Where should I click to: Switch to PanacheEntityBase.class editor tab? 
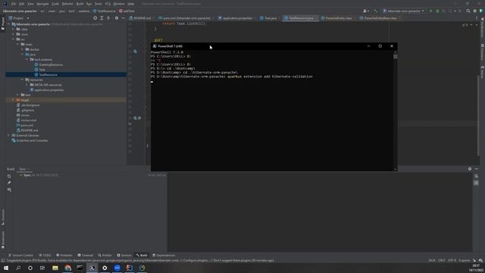pyautogui.click(x=378, y=18)
